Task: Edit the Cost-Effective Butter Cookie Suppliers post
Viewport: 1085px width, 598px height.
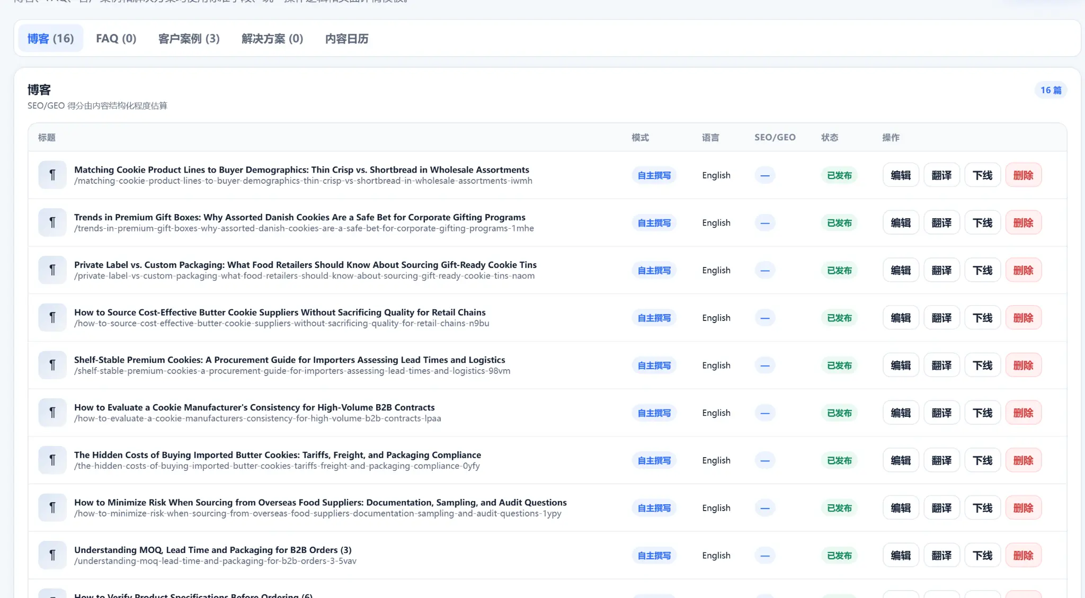Action: click(901, 317)
